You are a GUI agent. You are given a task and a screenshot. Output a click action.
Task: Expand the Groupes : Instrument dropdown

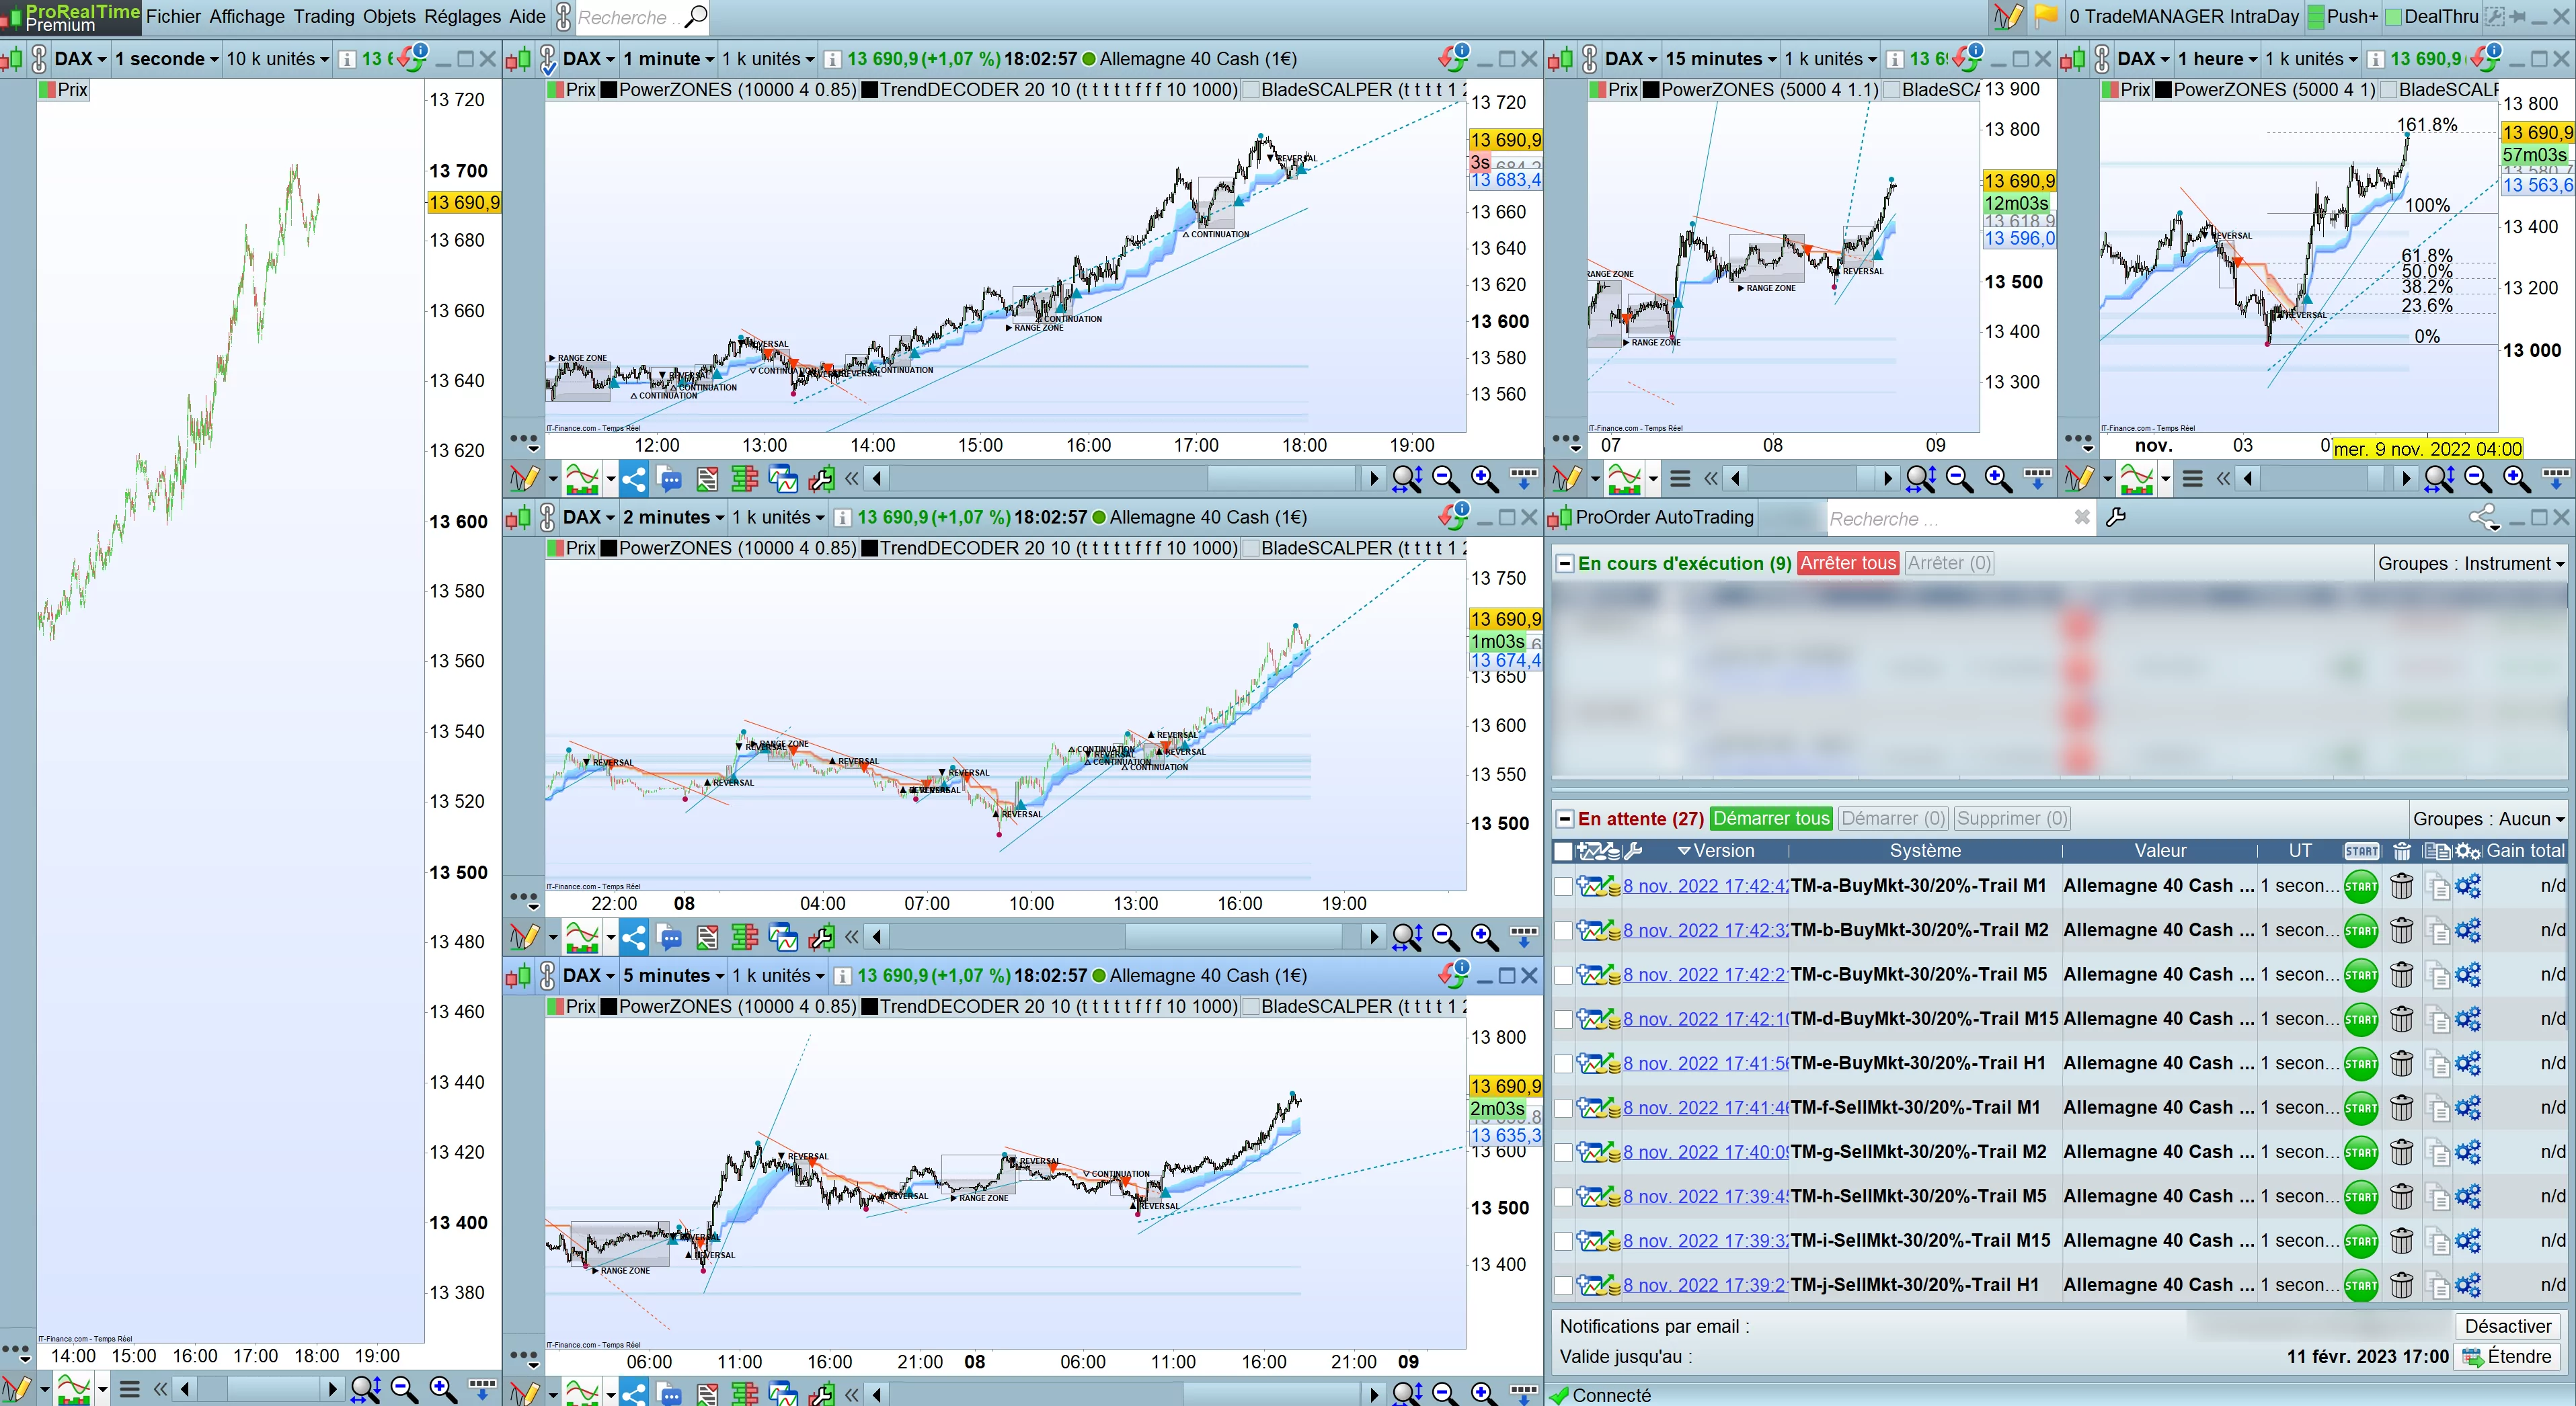tap(2470, 564)
